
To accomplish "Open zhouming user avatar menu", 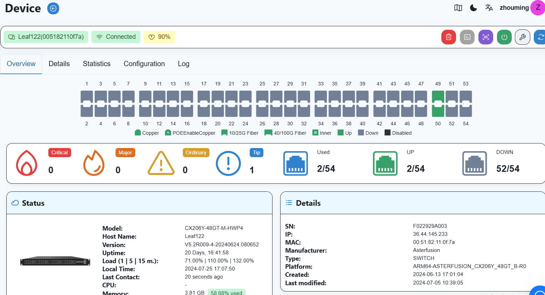I will pyautogui.click(x=538, y=8).
